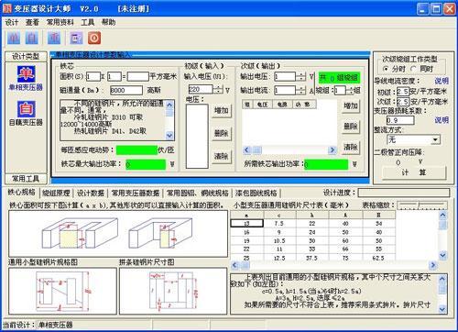
Task: Click the third blue toolbar icon
Action: pos(54,39)
